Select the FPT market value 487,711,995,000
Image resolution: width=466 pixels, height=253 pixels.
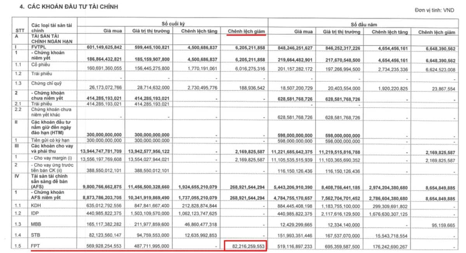[151, 246]
